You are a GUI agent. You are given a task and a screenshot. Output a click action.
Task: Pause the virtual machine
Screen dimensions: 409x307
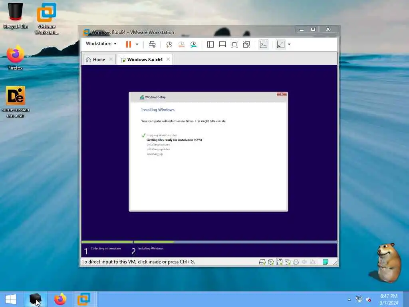coord(129,44)
